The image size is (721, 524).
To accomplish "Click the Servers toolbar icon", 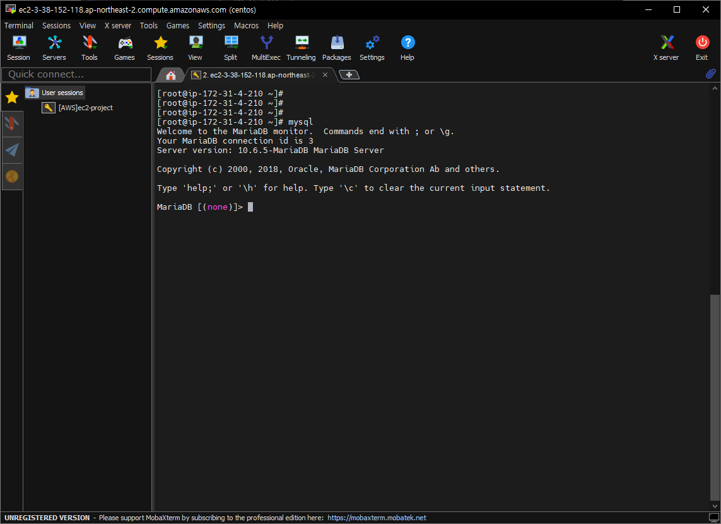I will [54, 48].
